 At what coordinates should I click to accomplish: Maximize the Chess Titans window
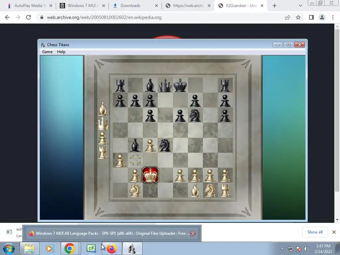coord(289,45)
